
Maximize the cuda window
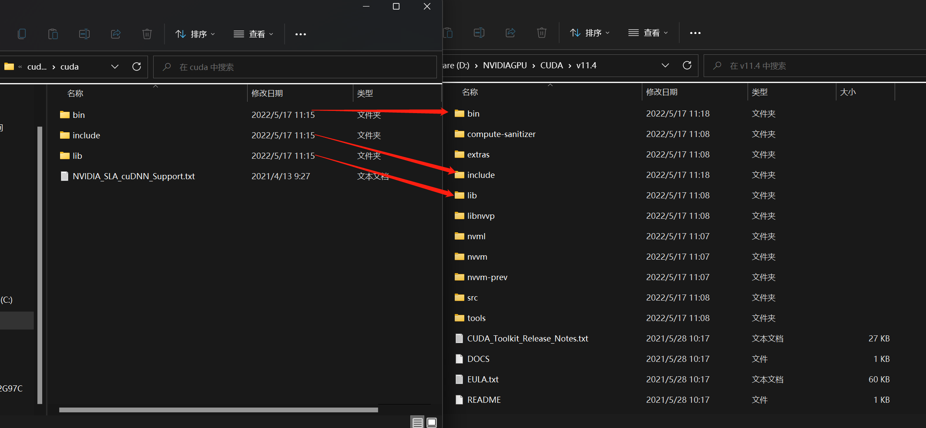pyautogui.click(x=396, y=7)
